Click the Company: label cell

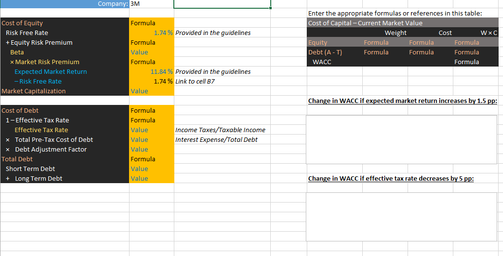click(x=64, y=4)
